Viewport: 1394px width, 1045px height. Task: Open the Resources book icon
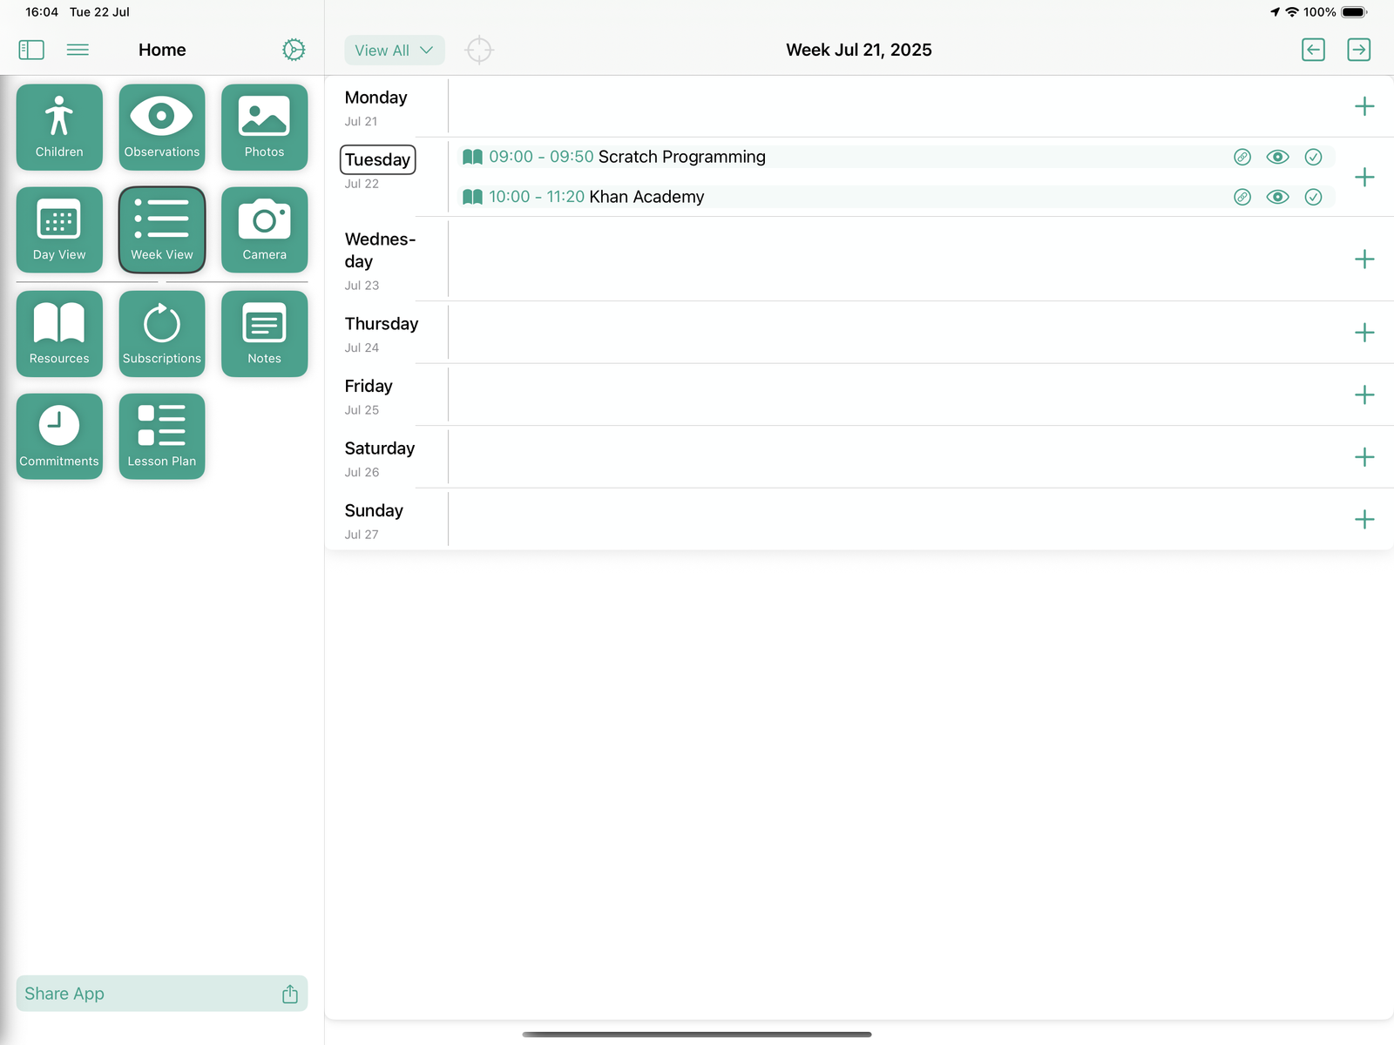pyautogui.click(x=59, y=334)
